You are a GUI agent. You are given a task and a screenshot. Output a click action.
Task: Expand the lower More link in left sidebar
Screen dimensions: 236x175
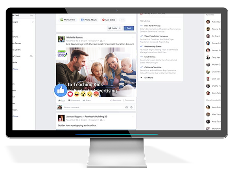click(x=16, y=116)
